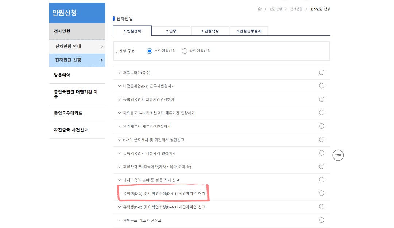Mark radio for 체류자격 외 활동허가(가사·육아 분야 등)
The image size is (394, 228).
pos(321,166)
